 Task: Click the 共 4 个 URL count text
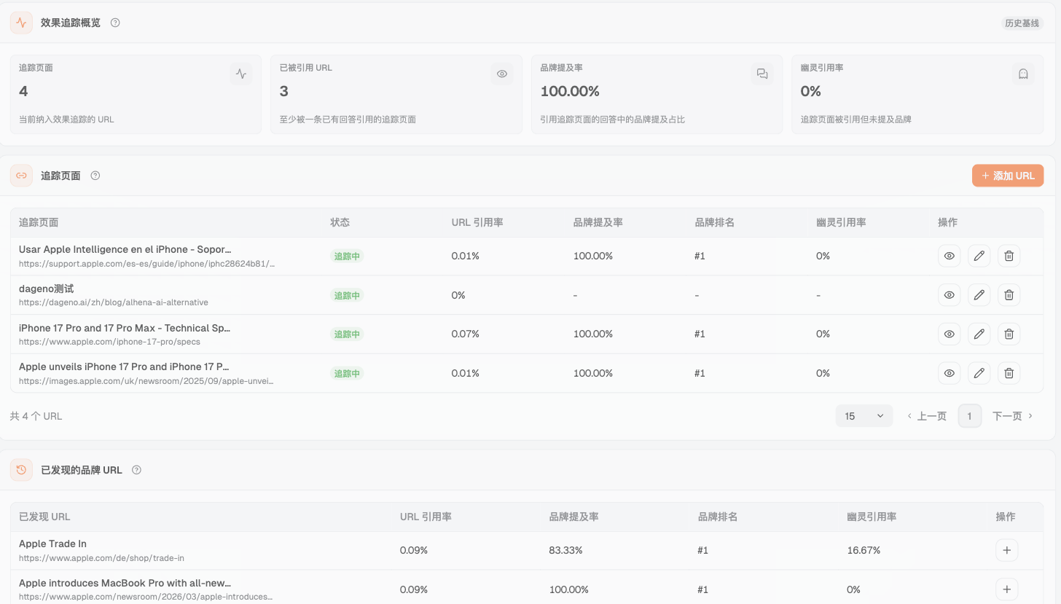(36, 416)
